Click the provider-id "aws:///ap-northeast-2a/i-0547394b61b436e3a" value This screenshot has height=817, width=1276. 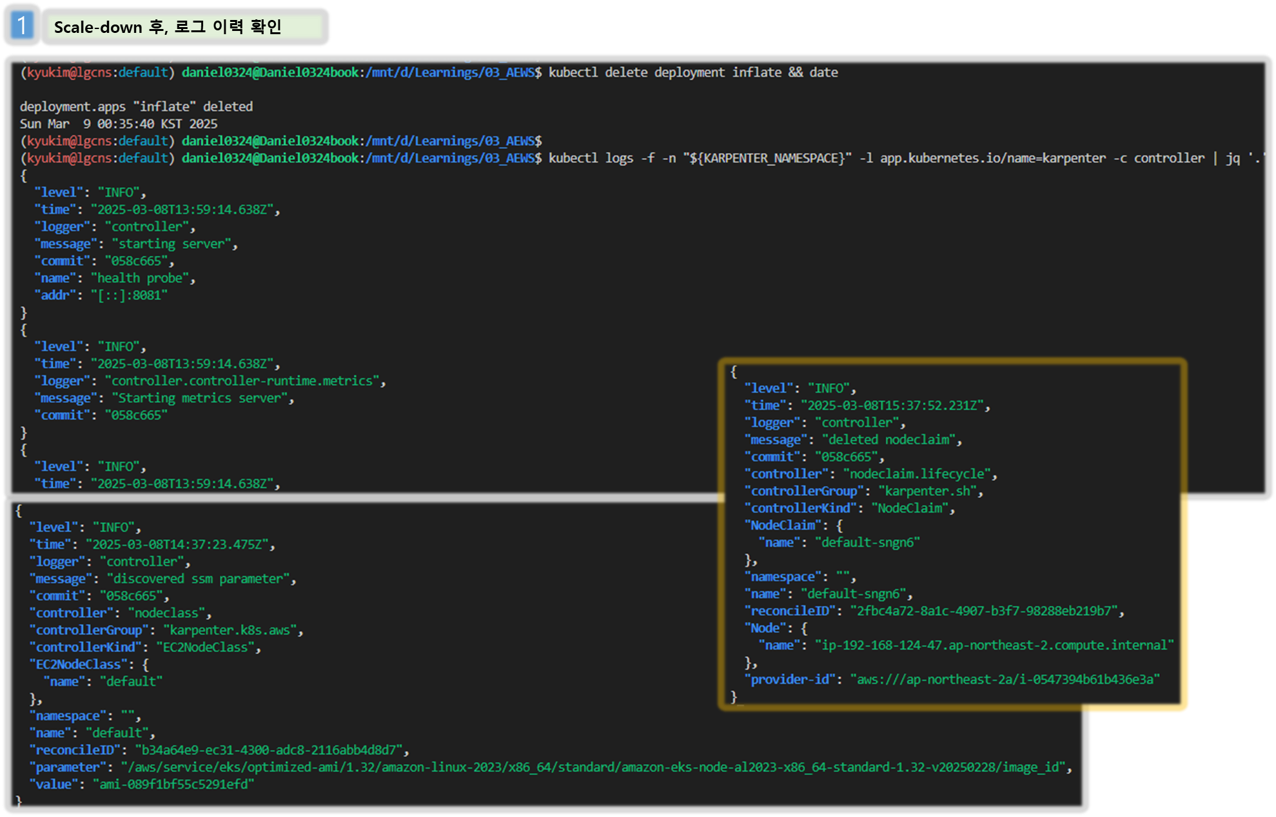pos(1005,680)
